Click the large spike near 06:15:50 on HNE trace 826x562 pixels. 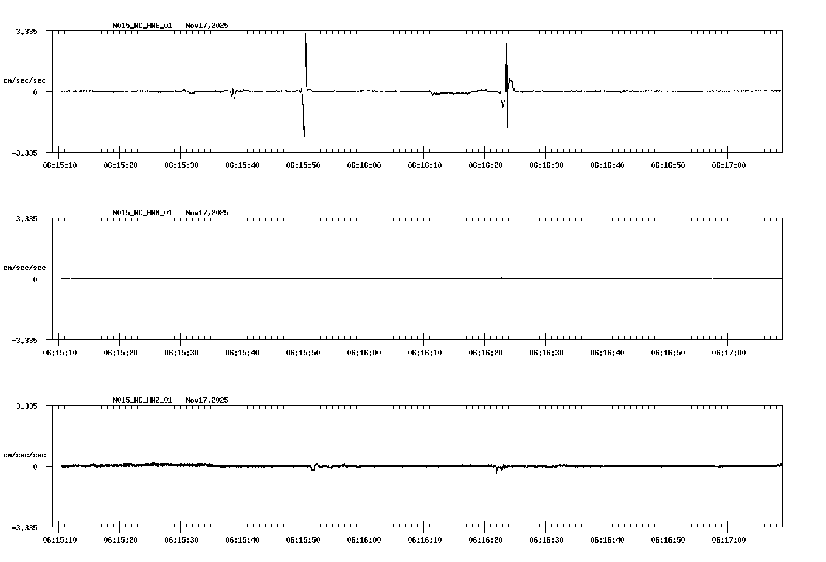click(304, 85)
